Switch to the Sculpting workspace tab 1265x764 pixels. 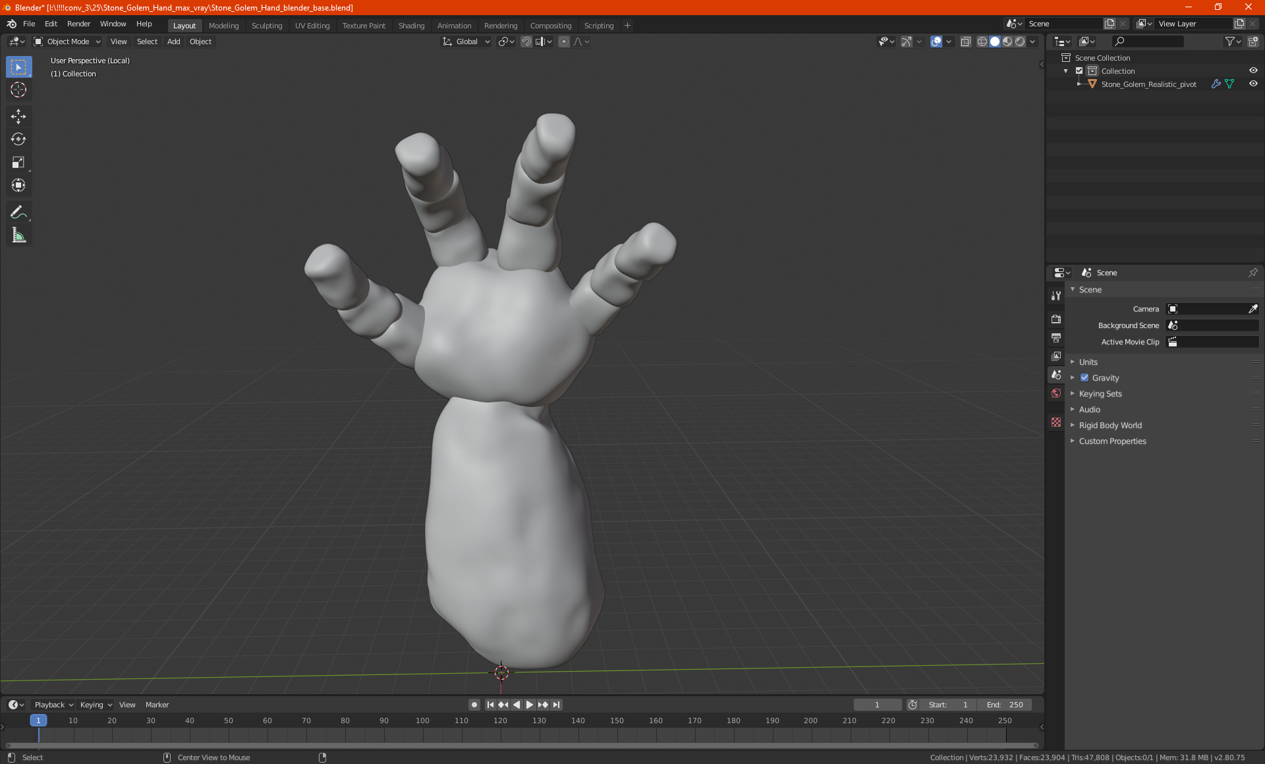click(267, 26)
